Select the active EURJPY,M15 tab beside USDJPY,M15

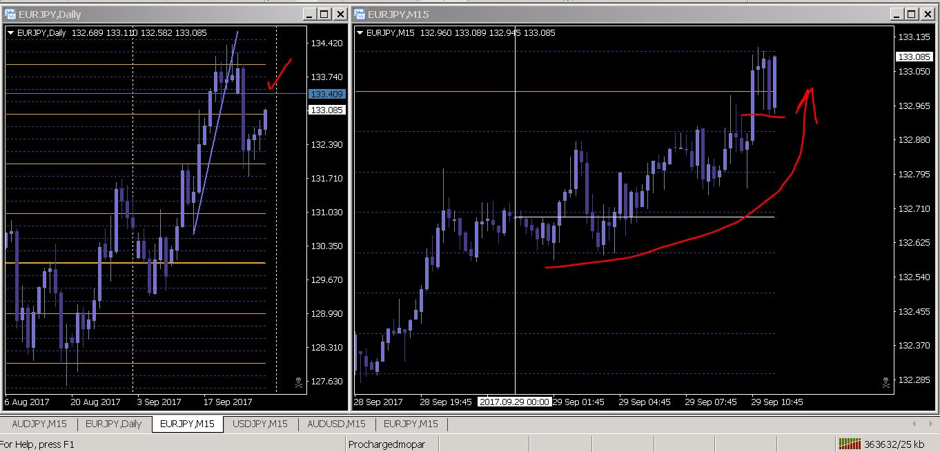click(187, 424)
